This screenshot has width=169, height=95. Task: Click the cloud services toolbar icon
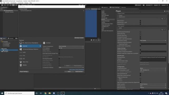point(144,5)
